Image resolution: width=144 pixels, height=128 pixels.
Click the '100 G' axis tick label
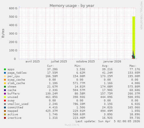tap(13, 50)
